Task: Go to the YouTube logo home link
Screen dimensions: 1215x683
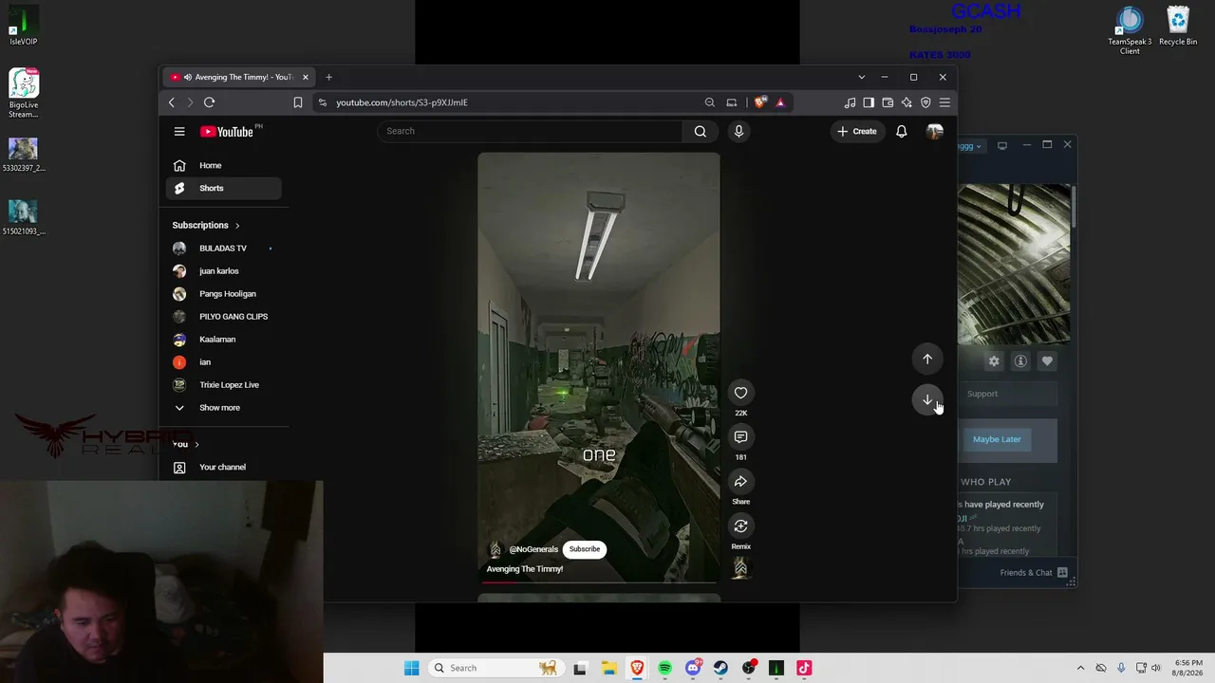Action: [x=228, y=132]
